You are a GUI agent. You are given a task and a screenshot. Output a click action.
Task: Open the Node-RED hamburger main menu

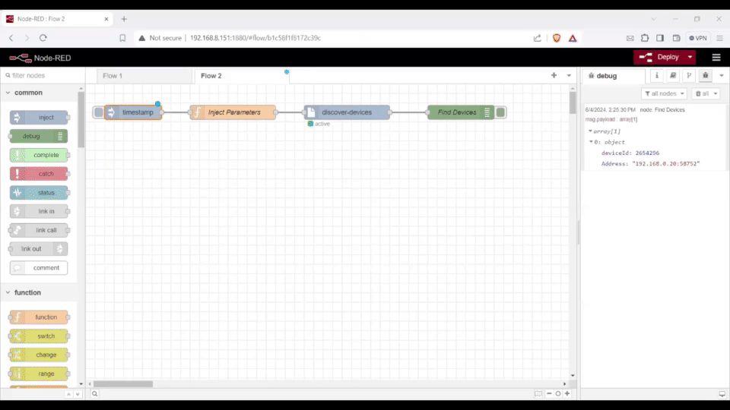tap(716, 57)
